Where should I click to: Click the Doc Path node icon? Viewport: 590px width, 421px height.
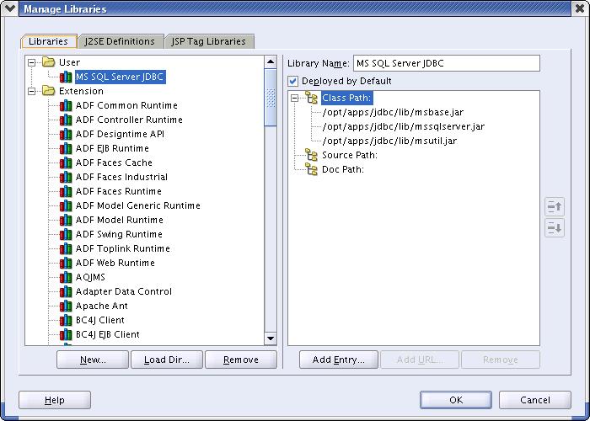click(x=311, y=168)
